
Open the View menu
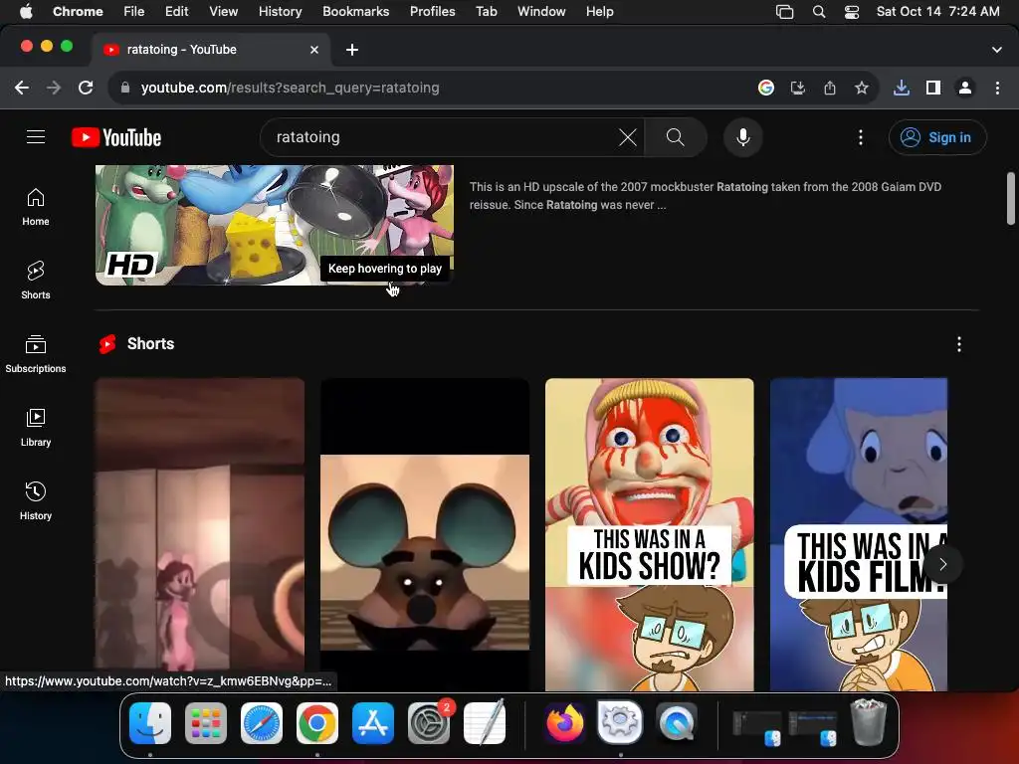[223, 12]
